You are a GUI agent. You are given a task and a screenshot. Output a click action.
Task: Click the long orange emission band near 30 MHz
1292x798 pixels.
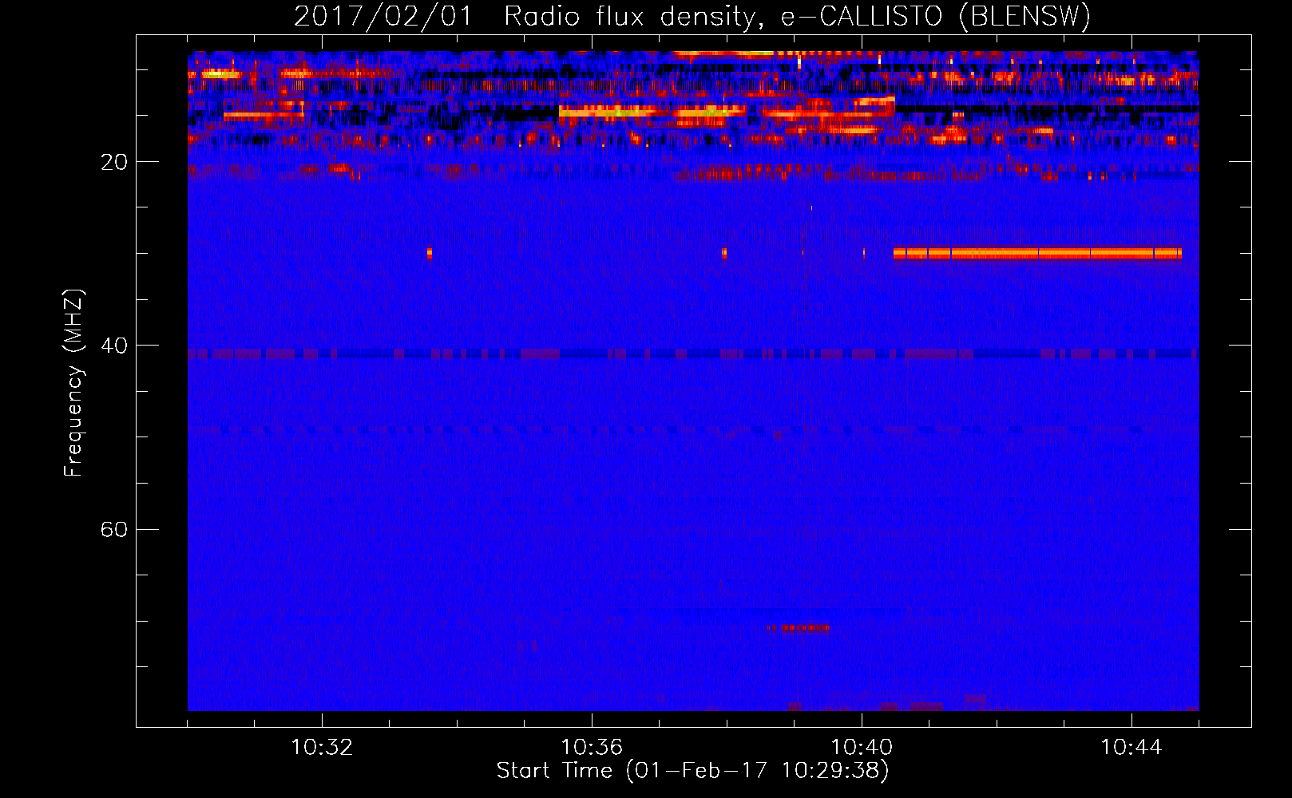1037,253
